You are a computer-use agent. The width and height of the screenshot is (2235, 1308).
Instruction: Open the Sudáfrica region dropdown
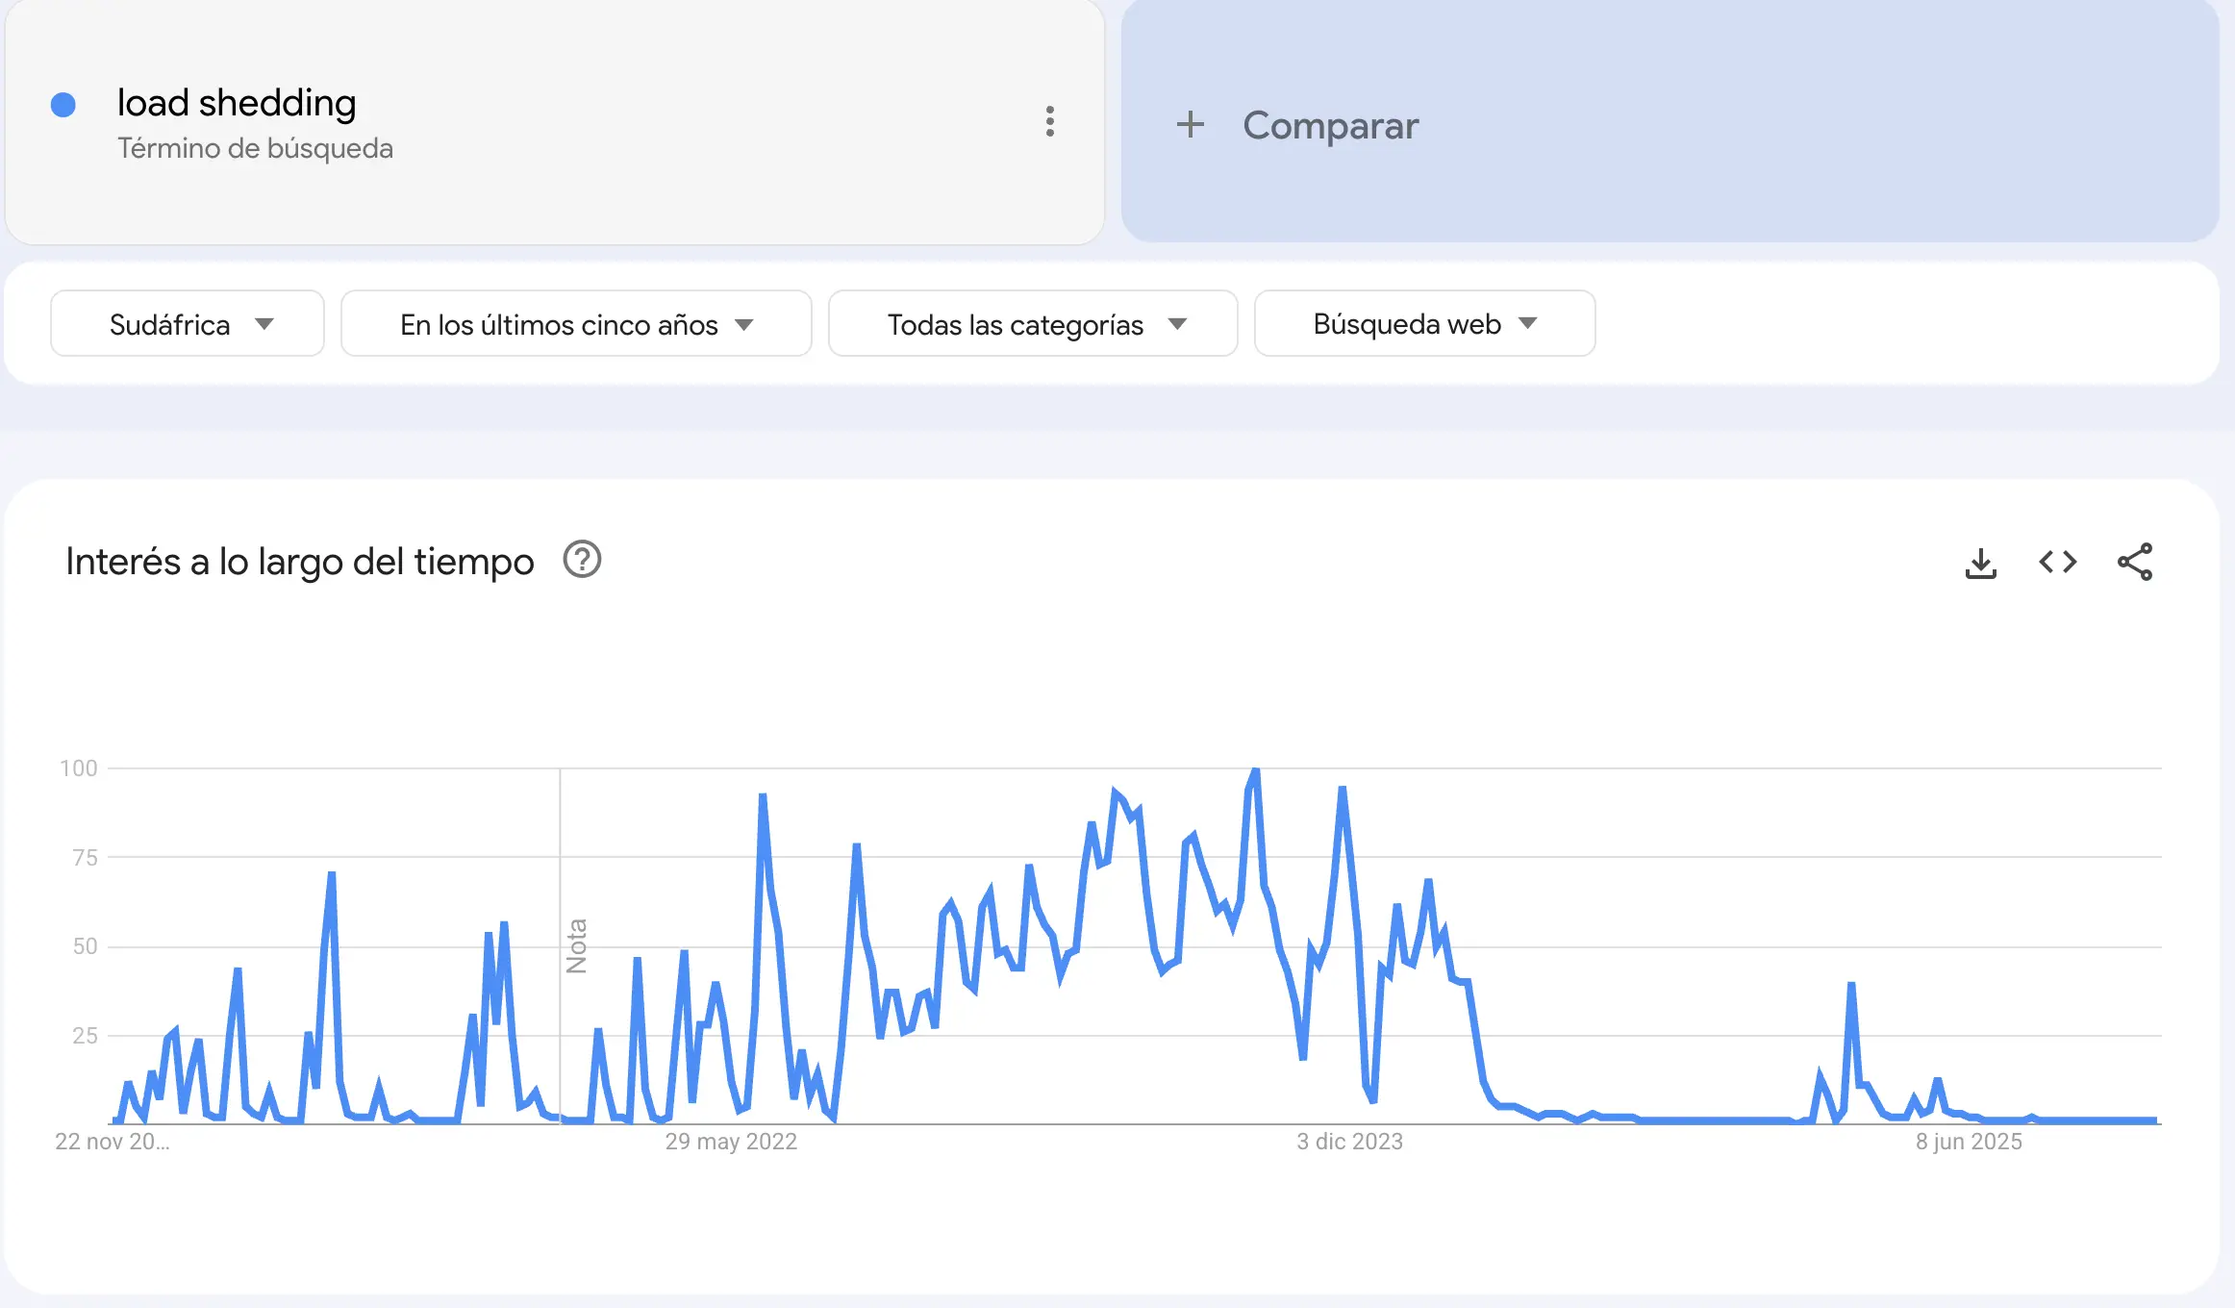pyautogui.click(x=187, y=323)
